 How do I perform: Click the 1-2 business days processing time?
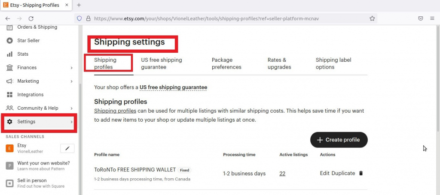244,174
